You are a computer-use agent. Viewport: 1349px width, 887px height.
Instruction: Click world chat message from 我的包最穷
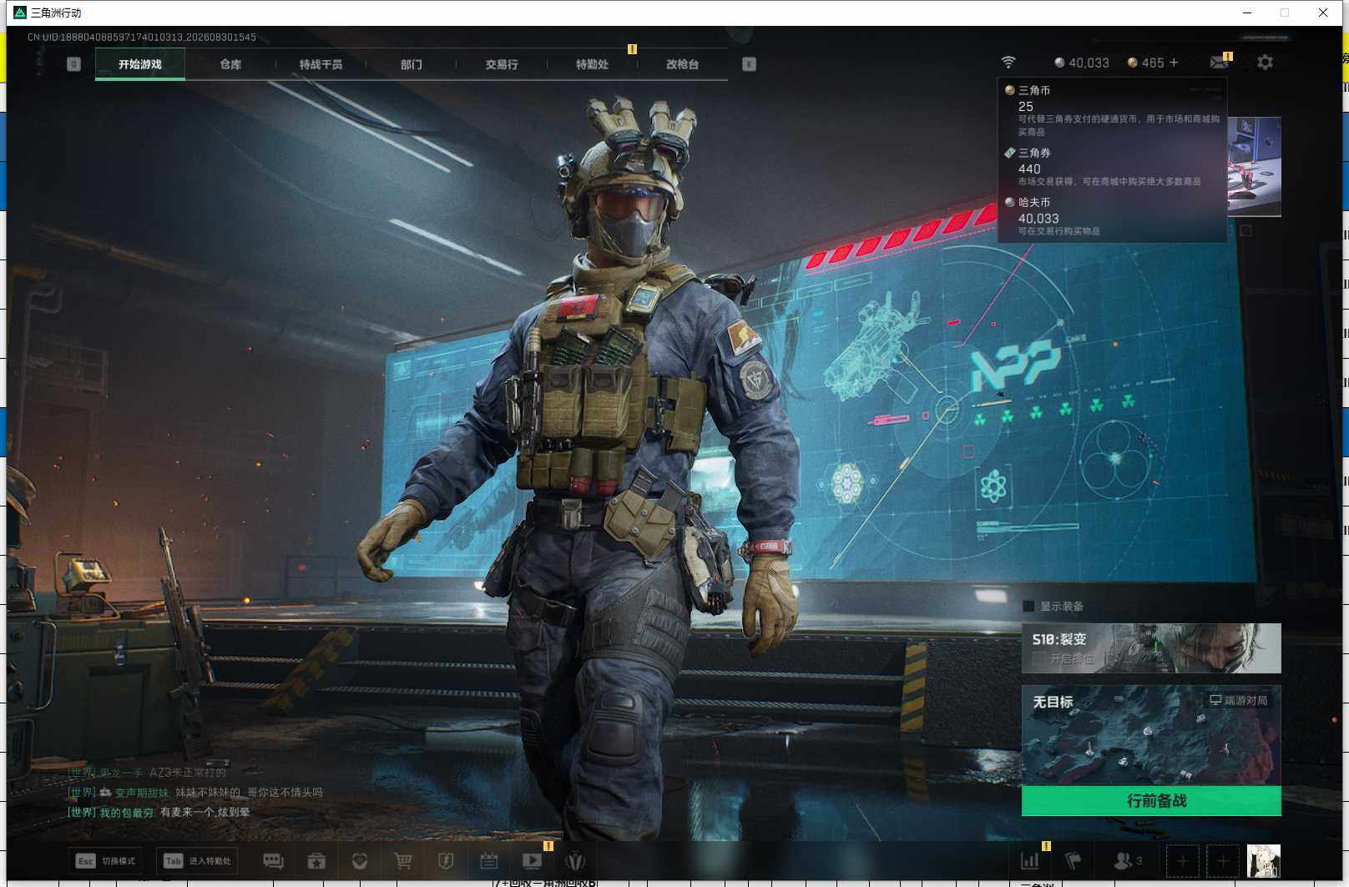[x=159, y=812]
